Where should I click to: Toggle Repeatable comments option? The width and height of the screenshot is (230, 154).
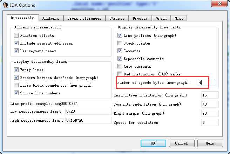pos(120,59)
